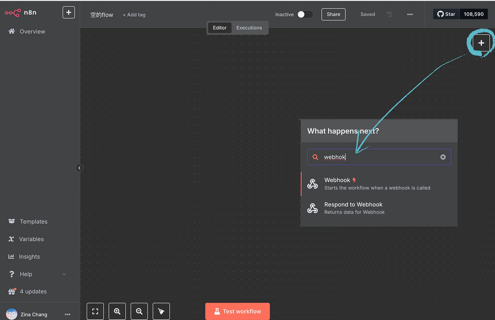Click the GitHub Star button
This screenshot has height=320, width=495.
coord(446,14)
